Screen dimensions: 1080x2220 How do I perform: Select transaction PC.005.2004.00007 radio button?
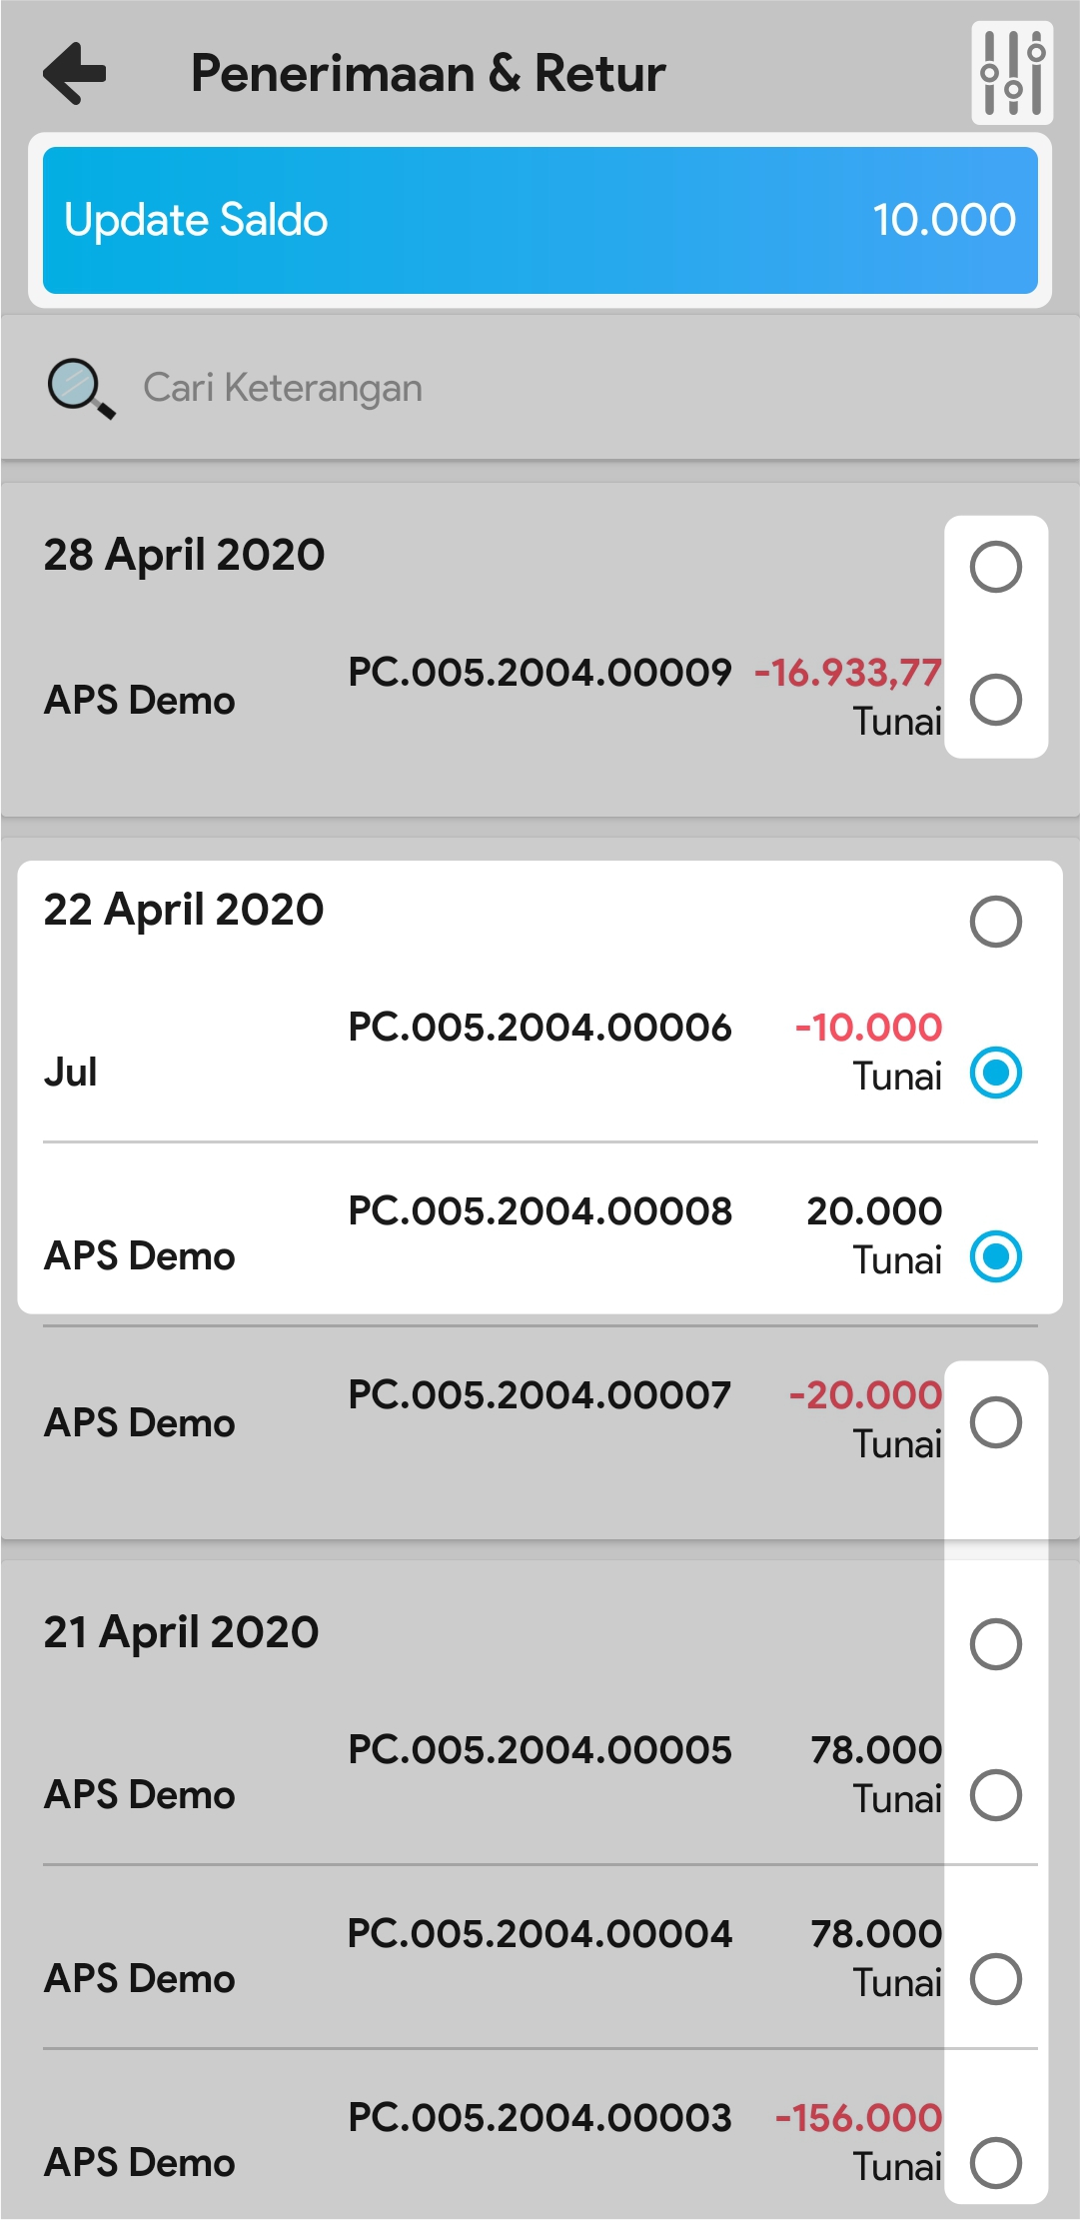(995, 1422)
